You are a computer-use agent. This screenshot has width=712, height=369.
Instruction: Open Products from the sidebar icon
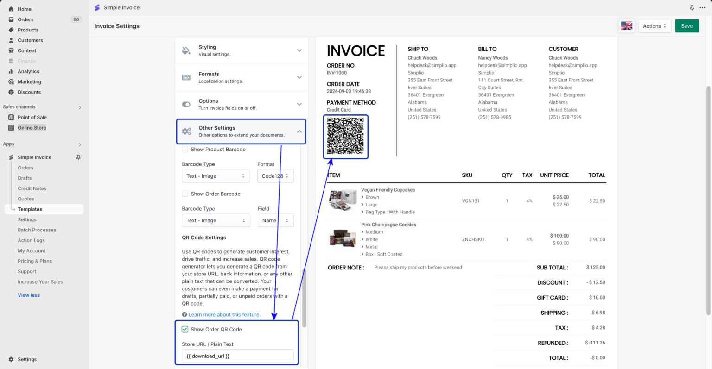point(11,30)
